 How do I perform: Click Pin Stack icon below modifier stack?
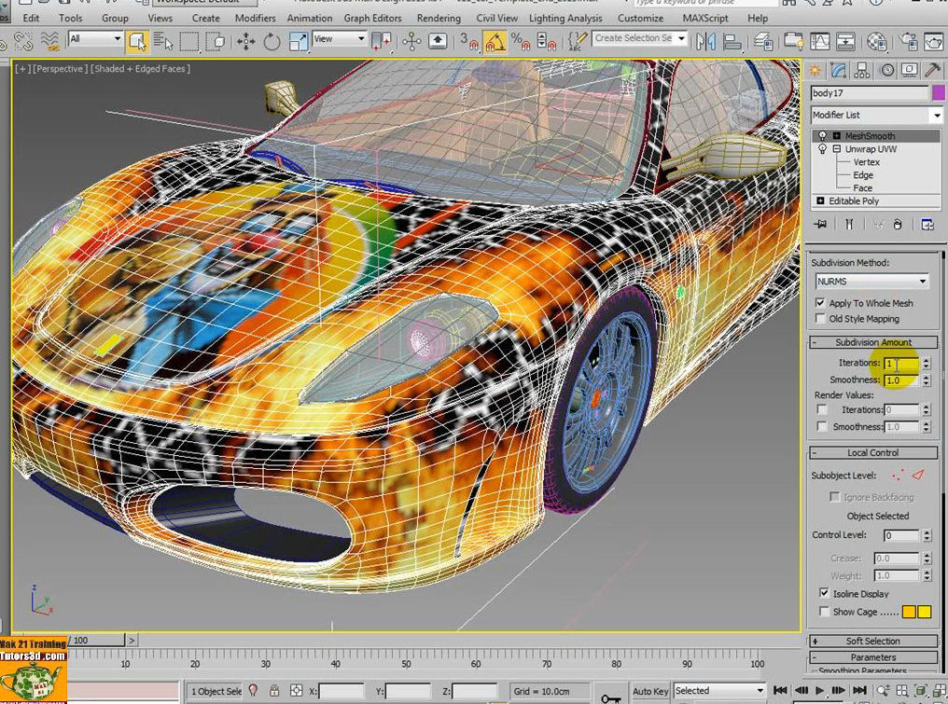(x=820, y=224)
